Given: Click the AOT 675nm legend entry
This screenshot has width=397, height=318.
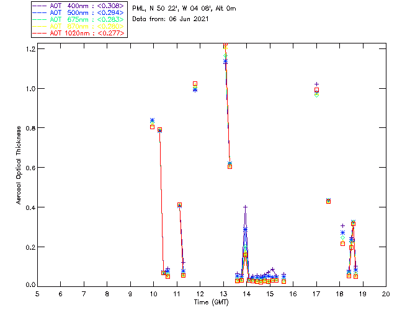Looking at the screenshot, I should coord(78,19).
